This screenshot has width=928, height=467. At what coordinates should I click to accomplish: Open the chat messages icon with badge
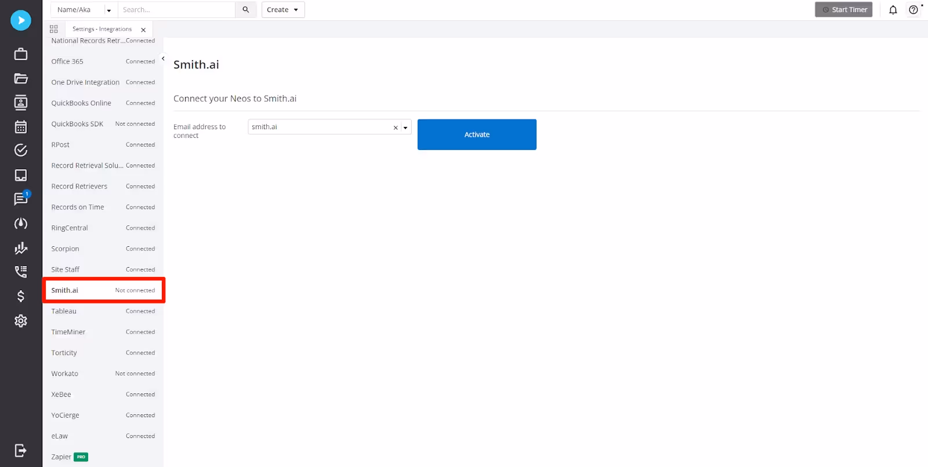tap(21, 199)
